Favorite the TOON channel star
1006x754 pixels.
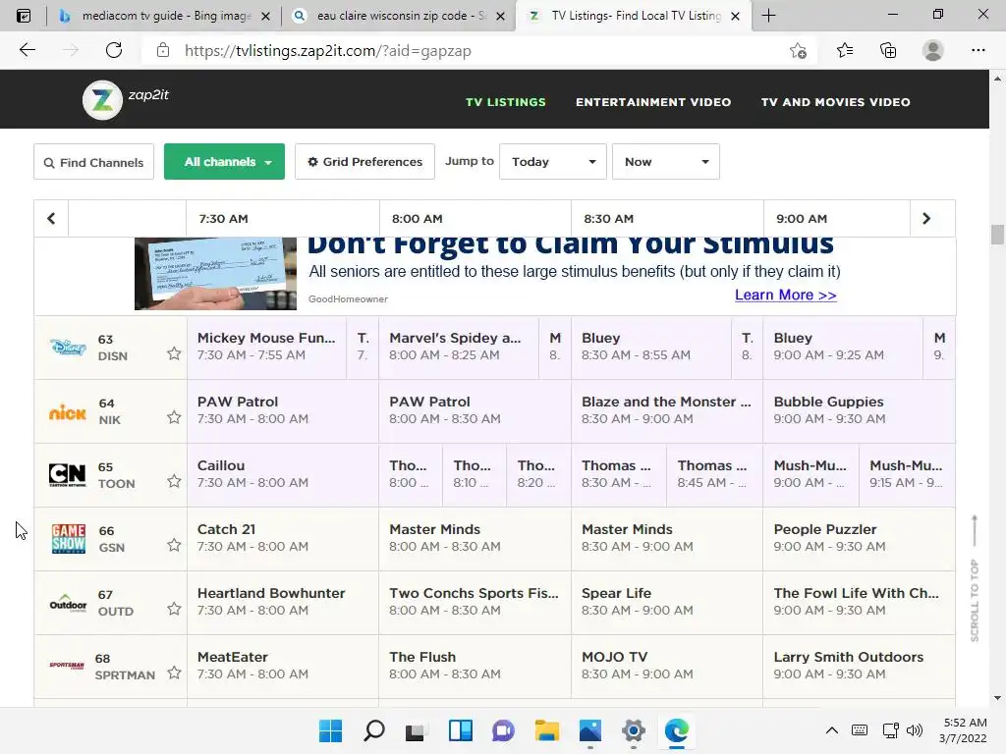[x=174, y=481]
